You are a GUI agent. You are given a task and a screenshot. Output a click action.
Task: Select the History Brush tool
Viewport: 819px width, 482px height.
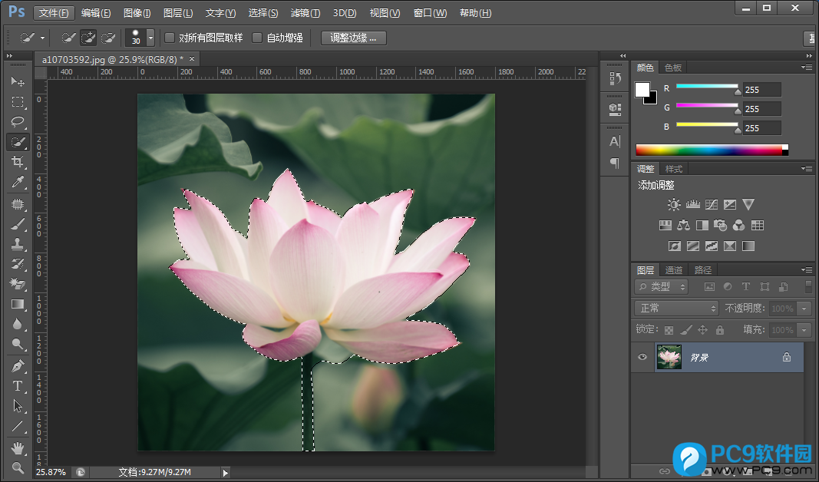[x=18, y=264]
